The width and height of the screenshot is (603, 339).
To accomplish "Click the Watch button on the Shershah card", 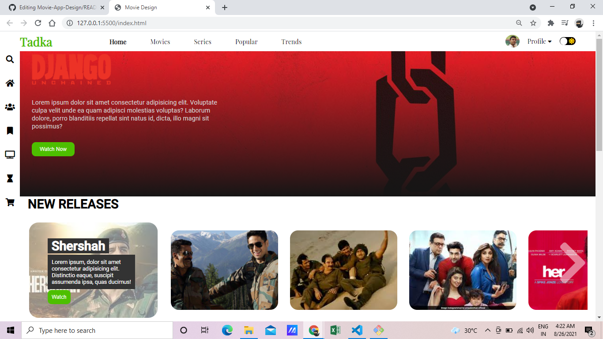I will pos(59,297).
